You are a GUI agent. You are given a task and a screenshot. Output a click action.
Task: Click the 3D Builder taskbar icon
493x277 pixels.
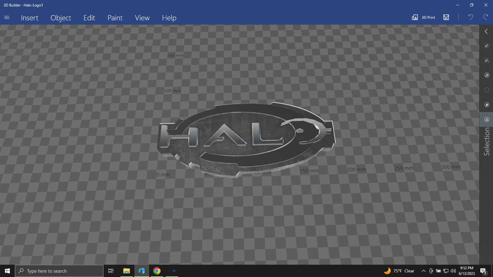pyautogui.click(x=142, y=271)
